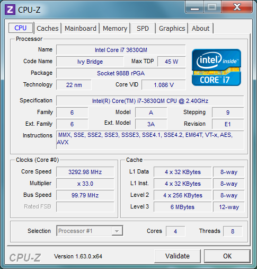
Task: Select the Memory tab
Action: tap(115, 28)
